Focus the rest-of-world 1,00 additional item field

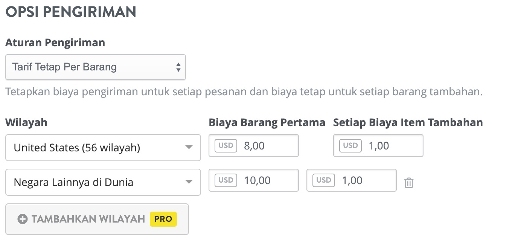click(352, 180)
